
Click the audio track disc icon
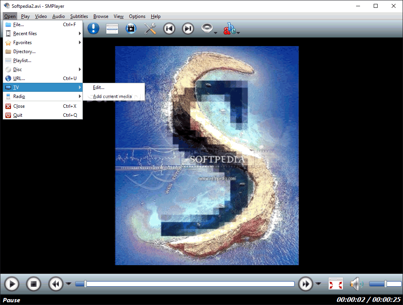(x=207, y=28)
